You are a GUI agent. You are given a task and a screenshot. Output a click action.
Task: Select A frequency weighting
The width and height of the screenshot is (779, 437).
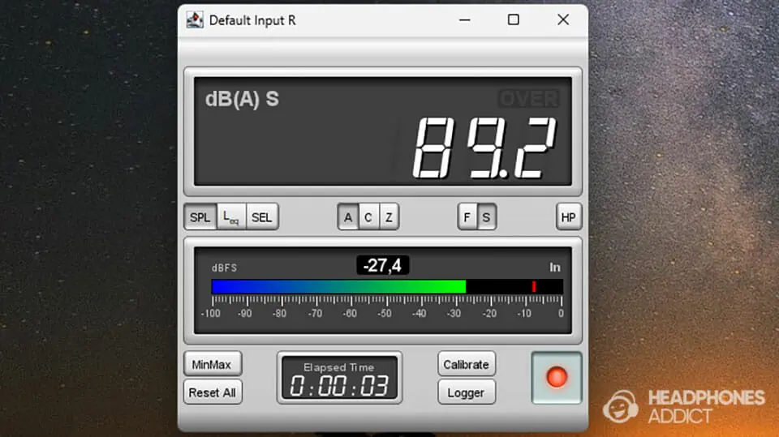[348, 217]
